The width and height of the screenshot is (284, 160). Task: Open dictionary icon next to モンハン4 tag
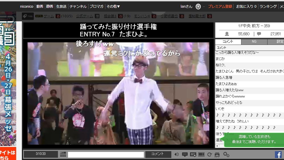154,16
